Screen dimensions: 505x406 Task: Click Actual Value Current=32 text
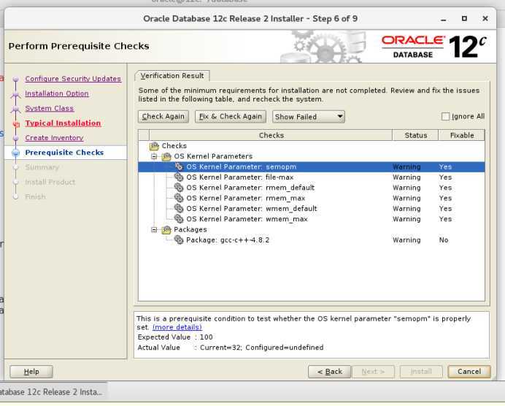pos(231,348)
